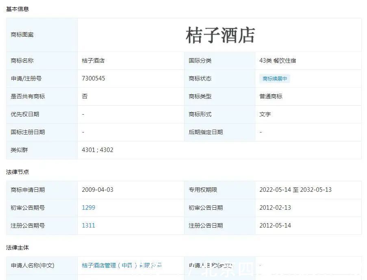Click the 初审公告日期 label cell
367x280 pixels.
pos(219,208)
